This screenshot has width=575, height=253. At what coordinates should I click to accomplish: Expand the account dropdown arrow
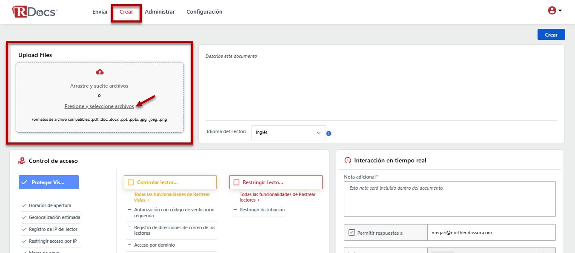pyautogui.click(x=560, y=11)
